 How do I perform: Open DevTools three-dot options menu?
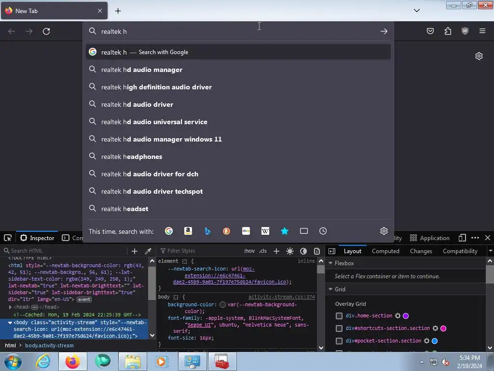click(x=475, y=238)
